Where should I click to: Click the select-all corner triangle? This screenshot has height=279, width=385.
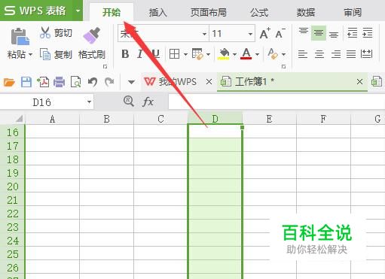click(x=19, y=118)
